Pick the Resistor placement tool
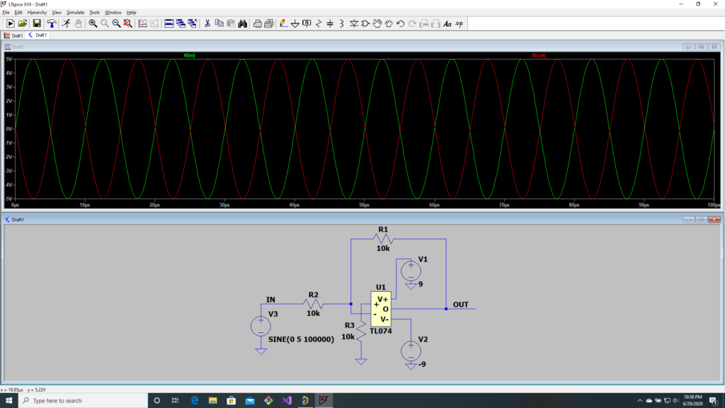 point(319,23)
